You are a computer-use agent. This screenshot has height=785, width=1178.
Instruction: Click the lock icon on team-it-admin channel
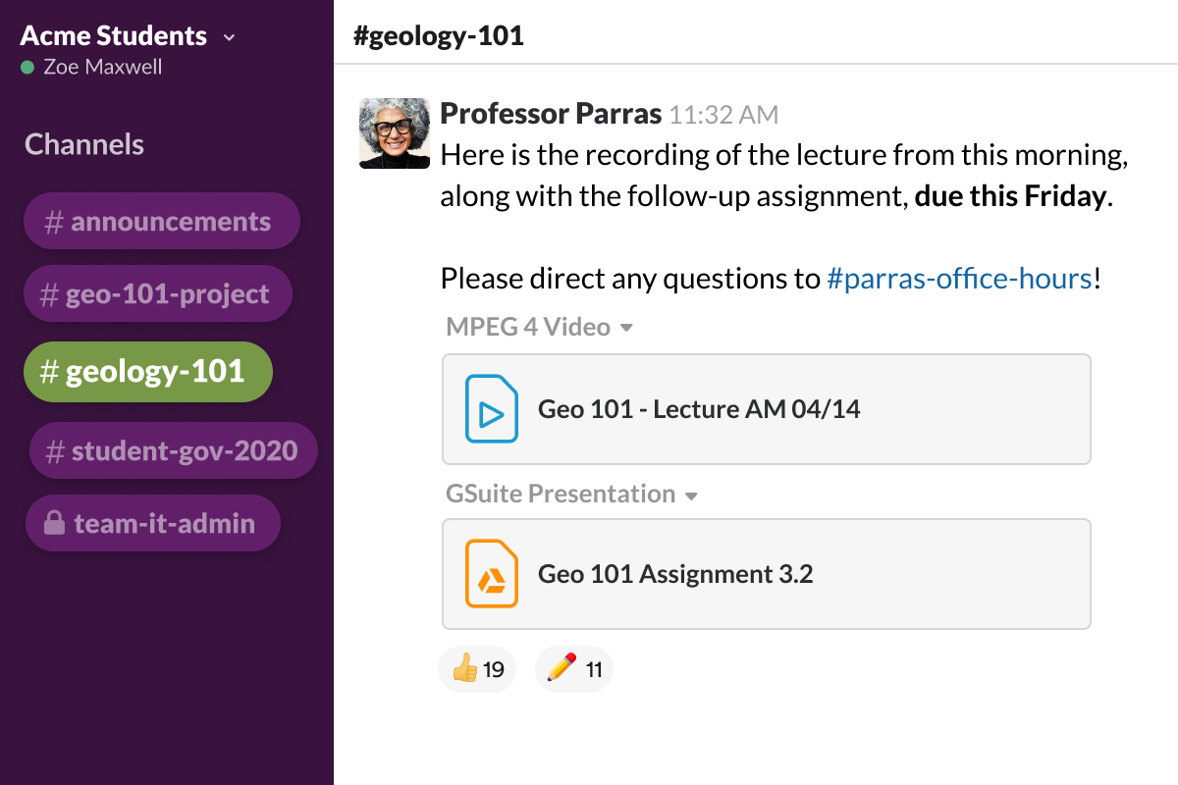[54, 523]
